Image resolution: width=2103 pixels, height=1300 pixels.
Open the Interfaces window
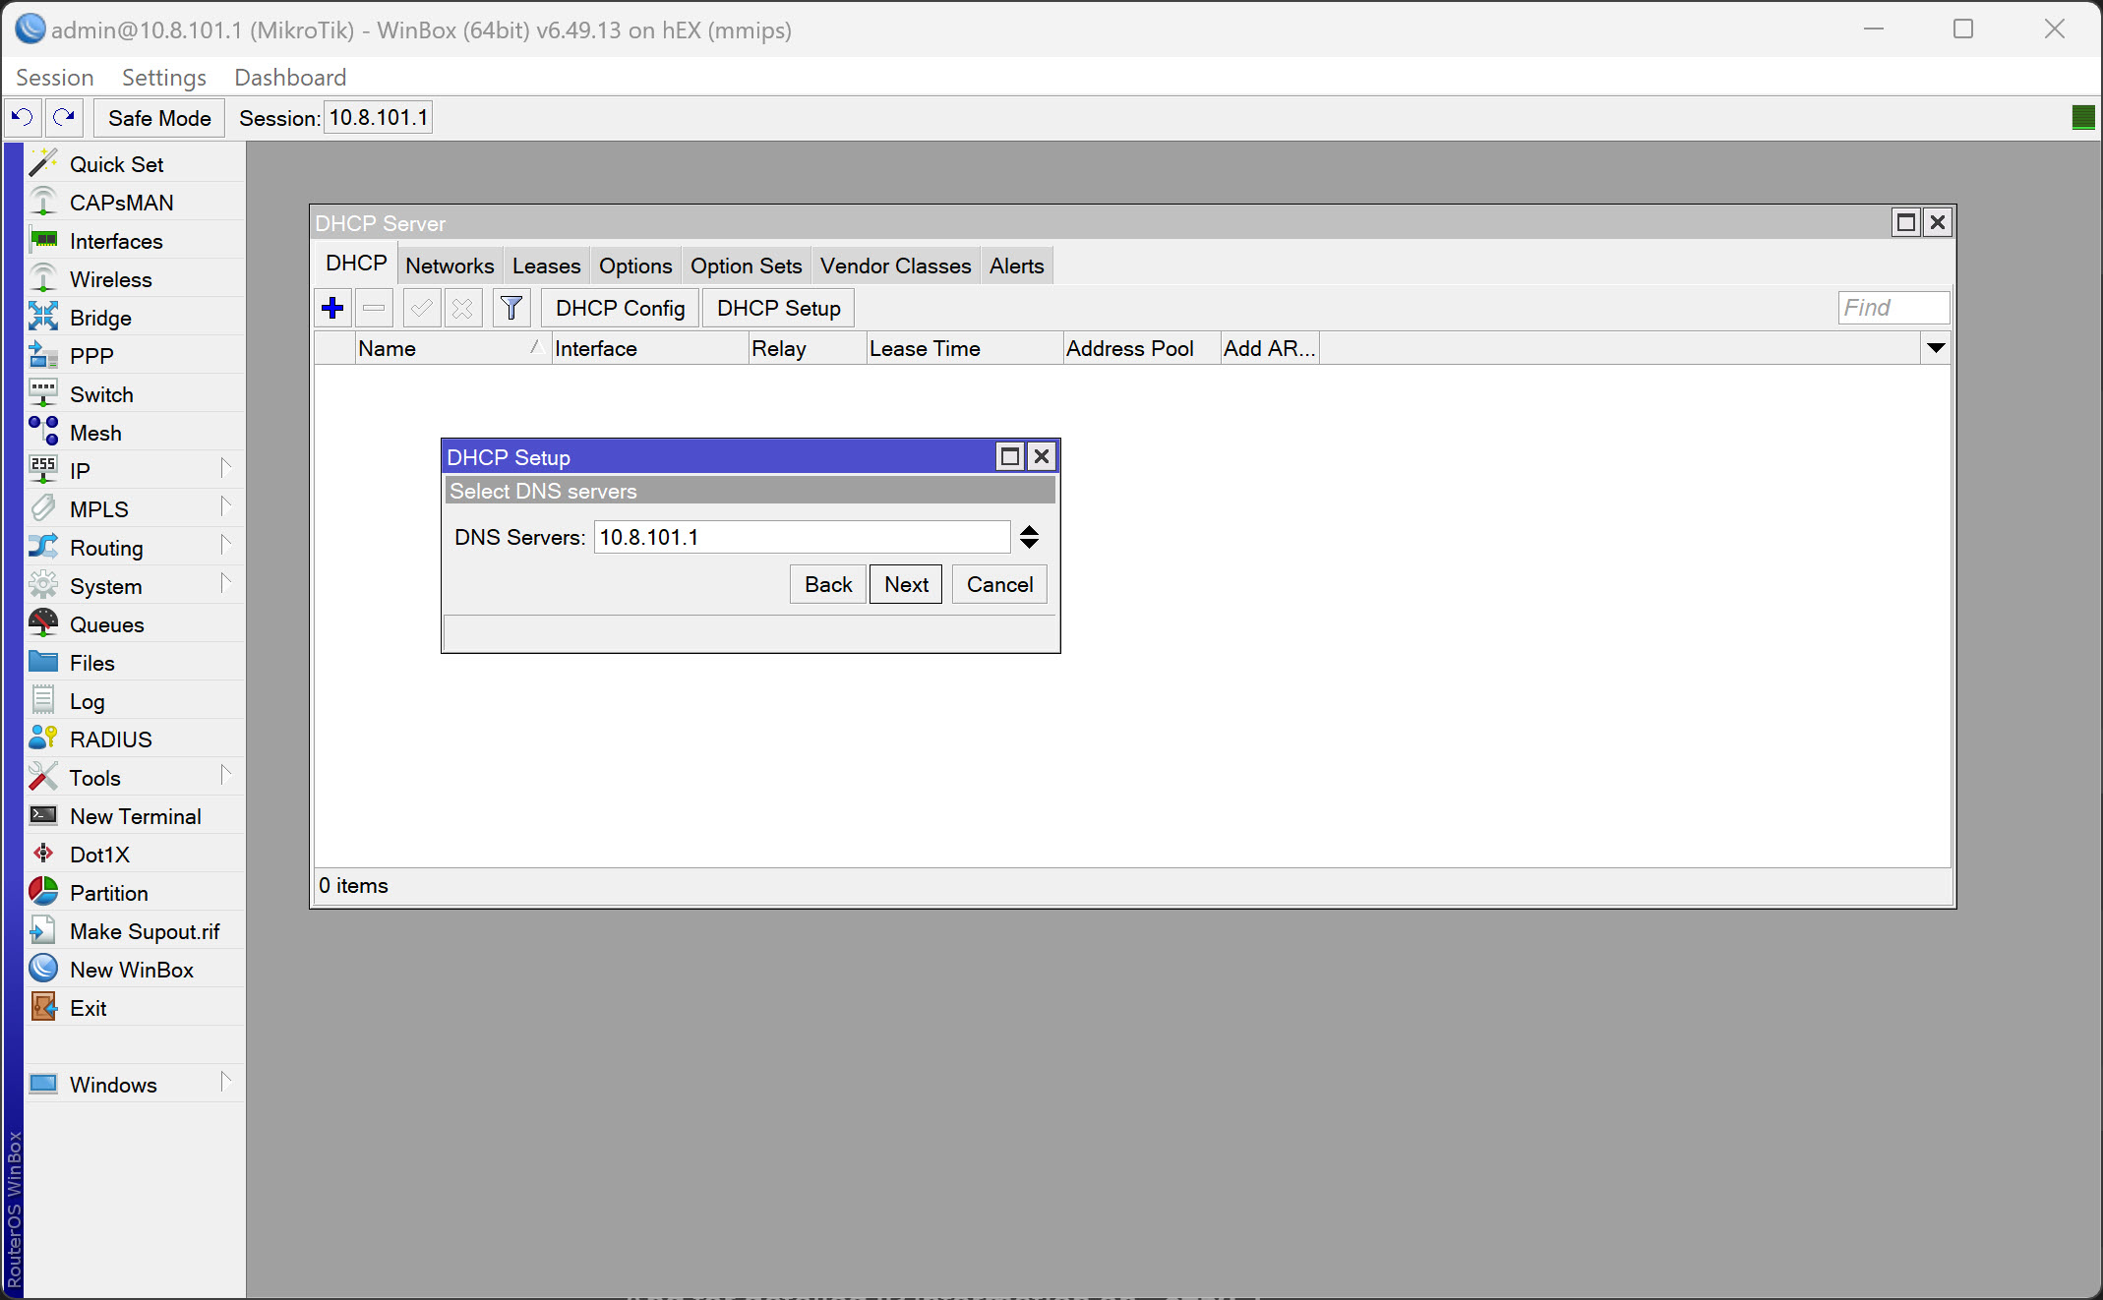click(116, 241)
